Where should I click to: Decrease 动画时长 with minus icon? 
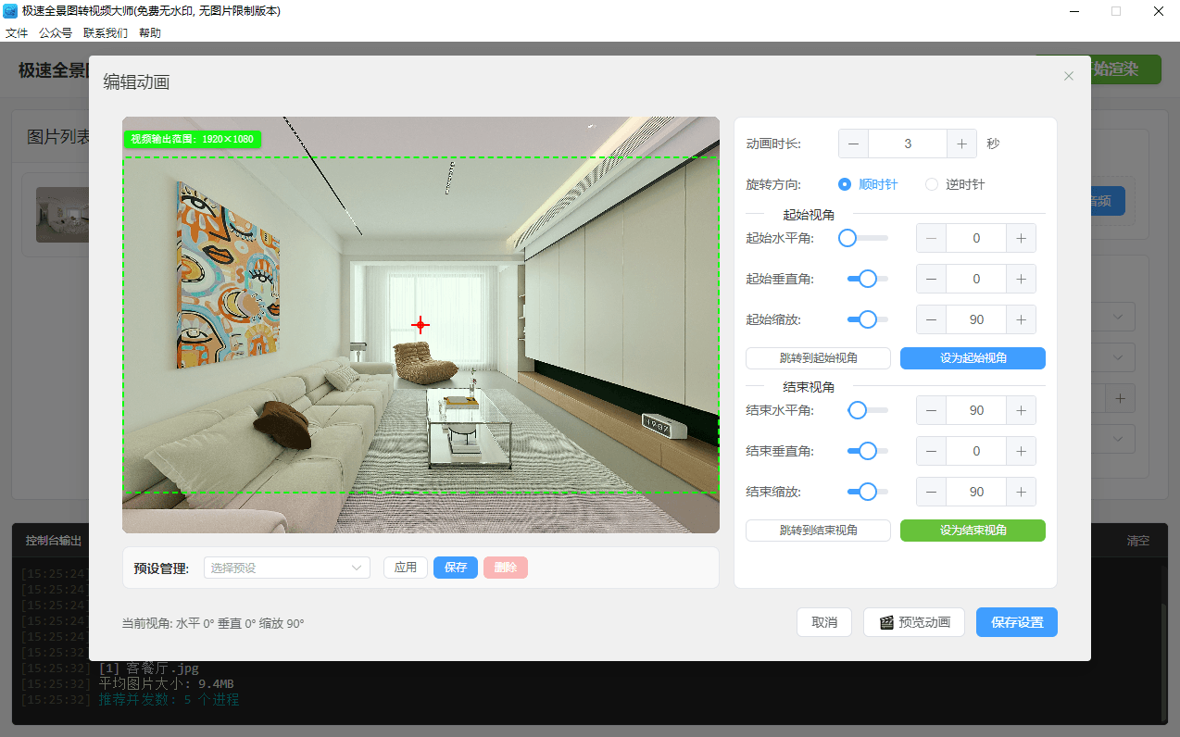click(853, 144)
